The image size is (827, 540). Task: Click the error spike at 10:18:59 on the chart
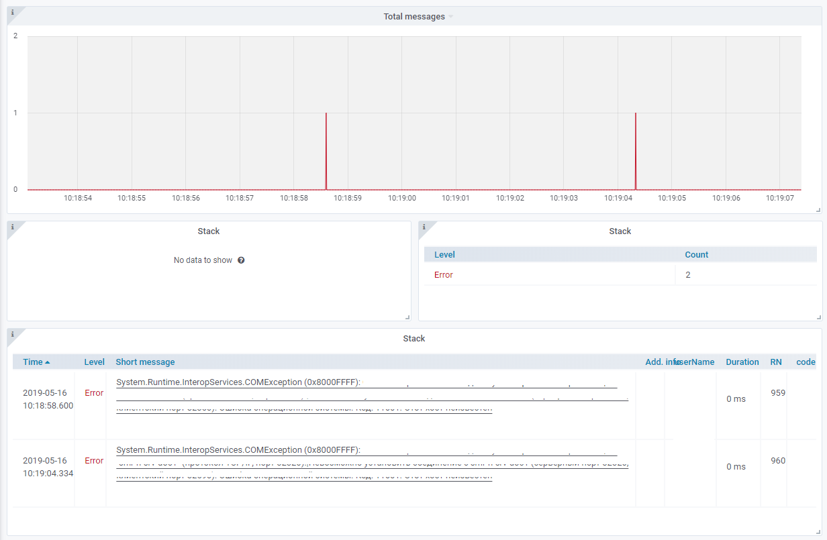pyautogui.click(x=326, y=148)
